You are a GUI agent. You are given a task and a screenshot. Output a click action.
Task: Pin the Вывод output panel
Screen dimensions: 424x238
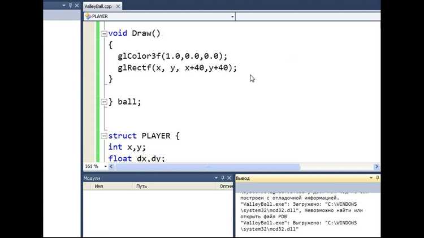click(x=378, y=178)
